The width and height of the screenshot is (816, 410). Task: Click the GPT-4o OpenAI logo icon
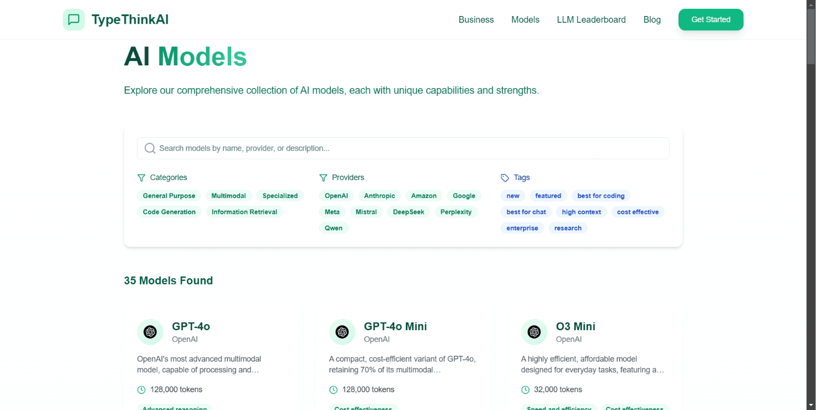click(150, 332)
